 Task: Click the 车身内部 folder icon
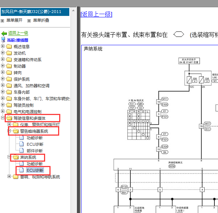click(9, 92)
